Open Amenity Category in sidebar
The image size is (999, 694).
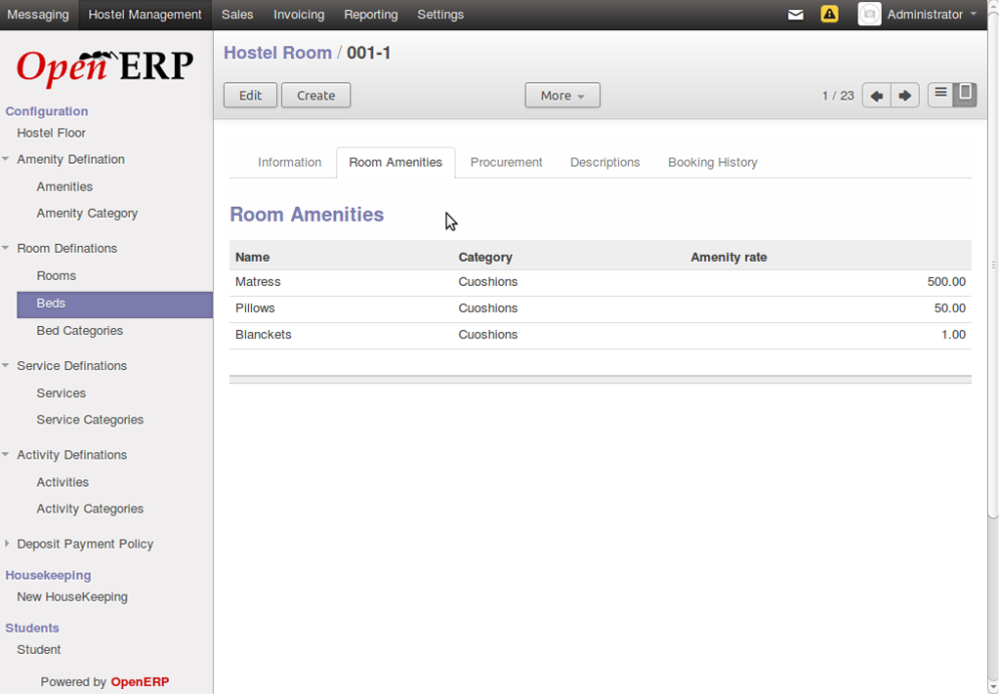[x=87, y=214]
